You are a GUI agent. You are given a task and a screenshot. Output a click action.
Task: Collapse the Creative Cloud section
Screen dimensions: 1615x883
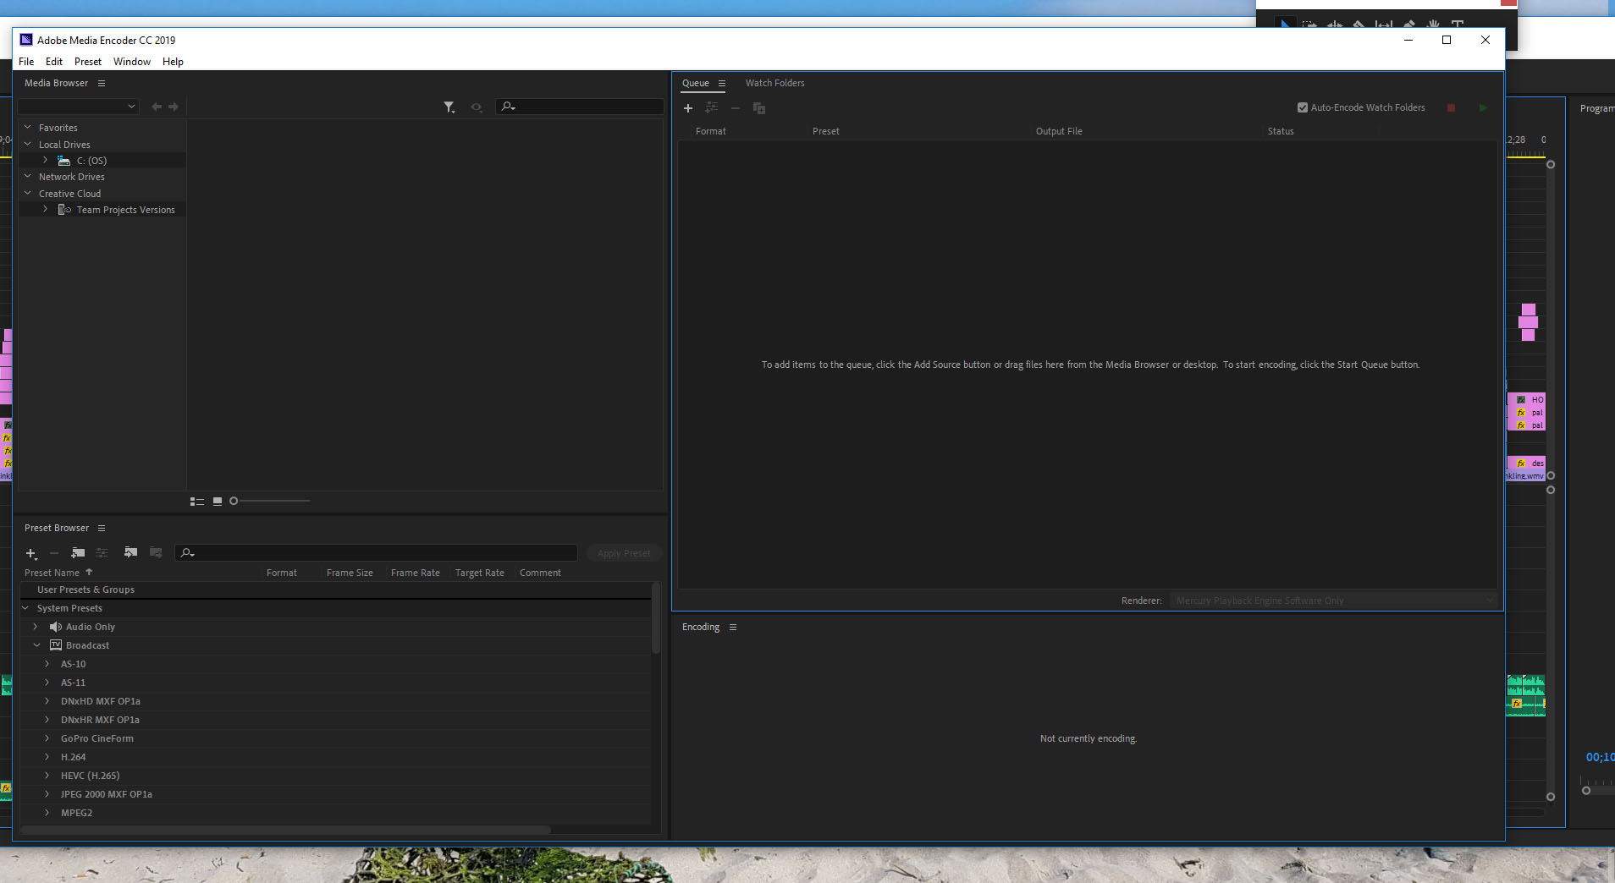tap(28, 194)
